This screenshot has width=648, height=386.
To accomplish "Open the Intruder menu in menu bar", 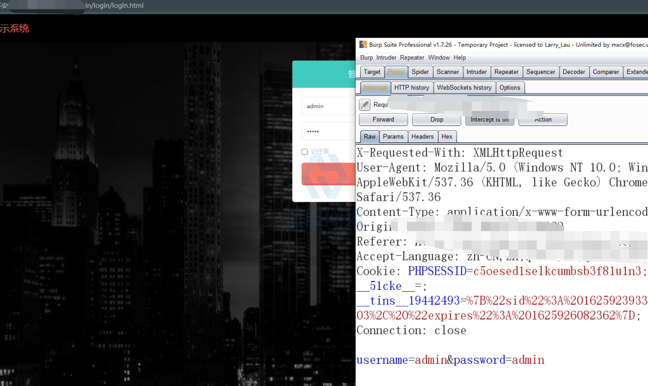I will pyautogui.click(x=387, y=58).
